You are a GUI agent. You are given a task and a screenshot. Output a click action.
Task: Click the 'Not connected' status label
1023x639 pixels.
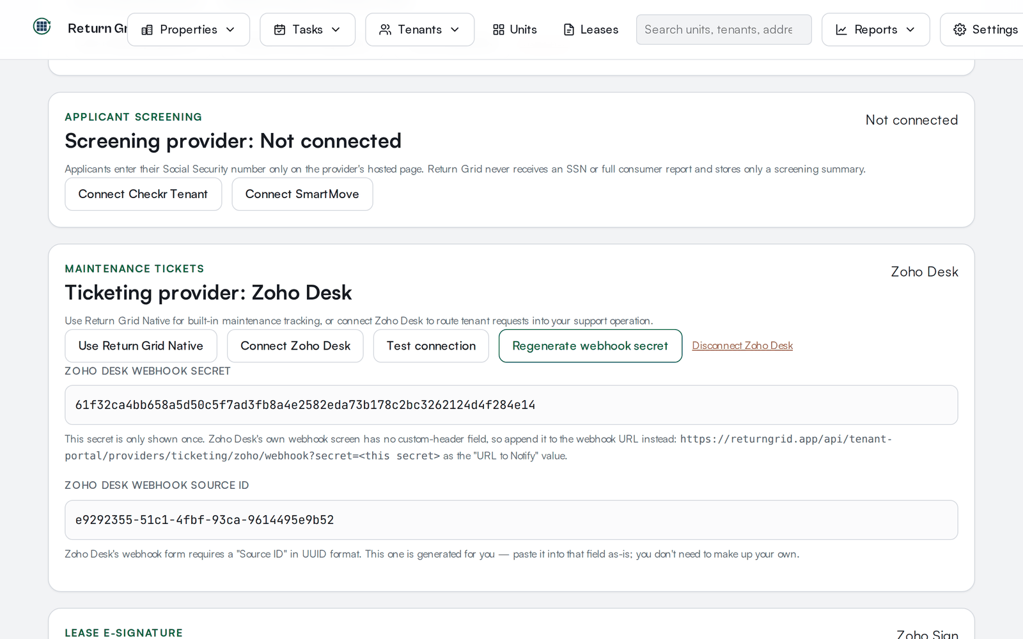pos(912,120)
